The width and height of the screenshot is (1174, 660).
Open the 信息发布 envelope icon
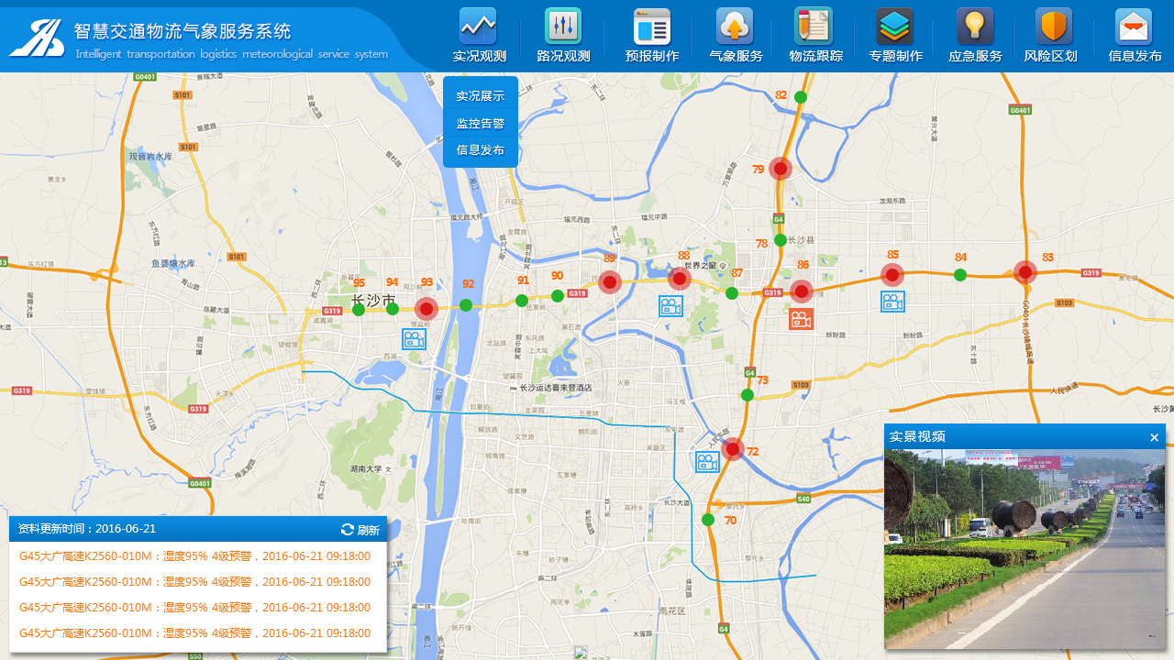coord(1134,27)
